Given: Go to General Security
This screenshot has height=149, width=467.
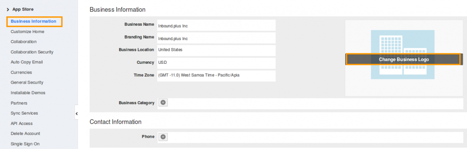Looking at the screenshot, I should click(x=27, y=82).
